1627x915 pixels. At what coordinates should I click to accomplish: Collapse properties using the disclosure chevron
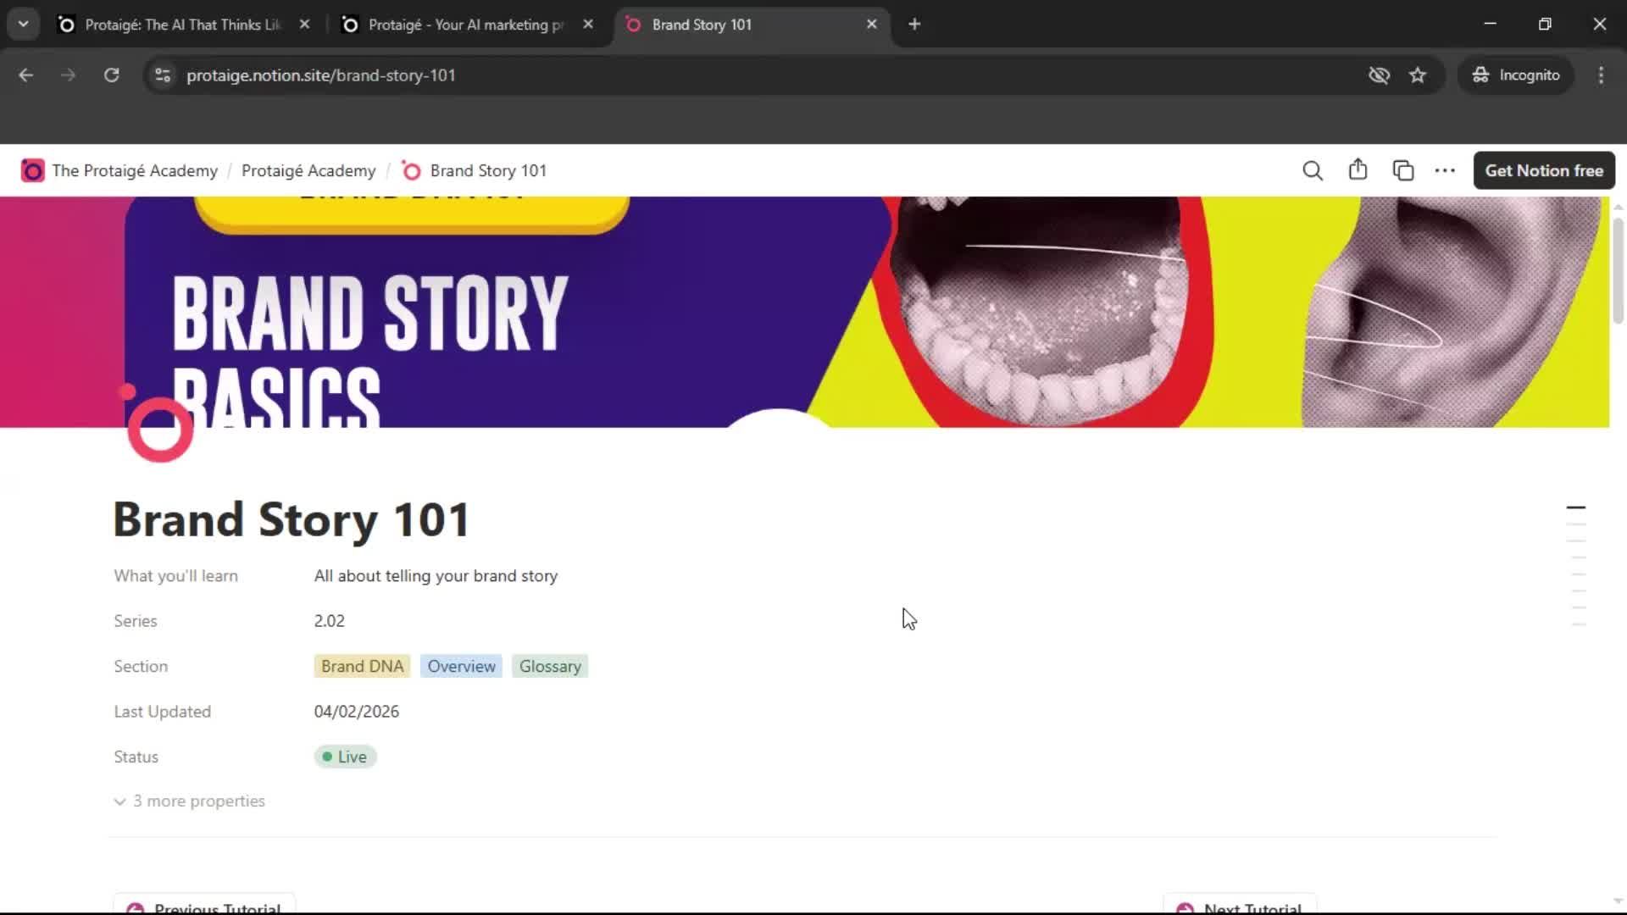tap(119, 801)
